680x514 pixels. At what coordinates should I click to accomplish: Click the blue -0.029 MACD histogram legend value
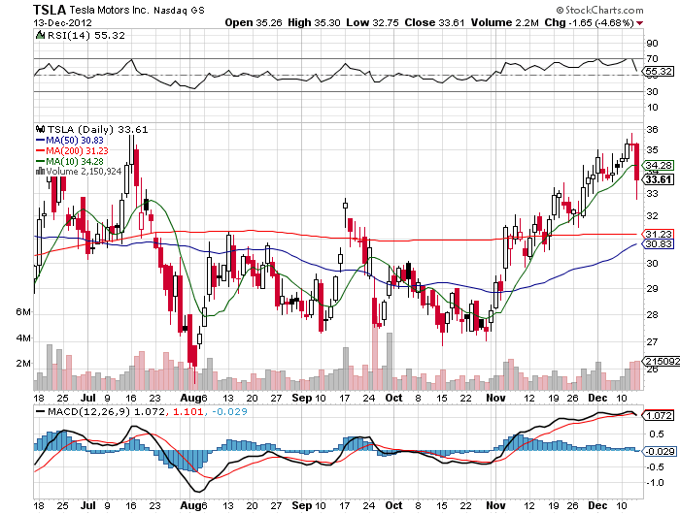[x=229, y=412]
